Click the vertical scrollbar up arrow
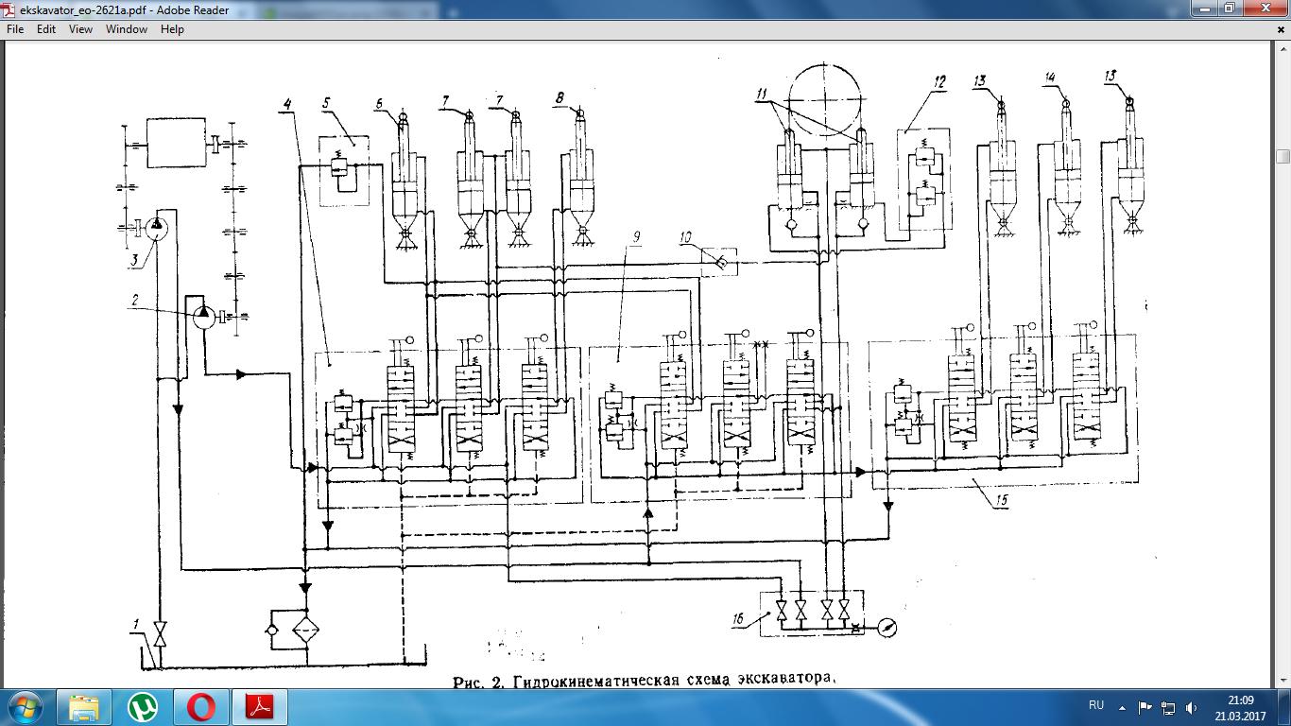The width and height of the screenshot is (1291, 726). coord(1282,47)
